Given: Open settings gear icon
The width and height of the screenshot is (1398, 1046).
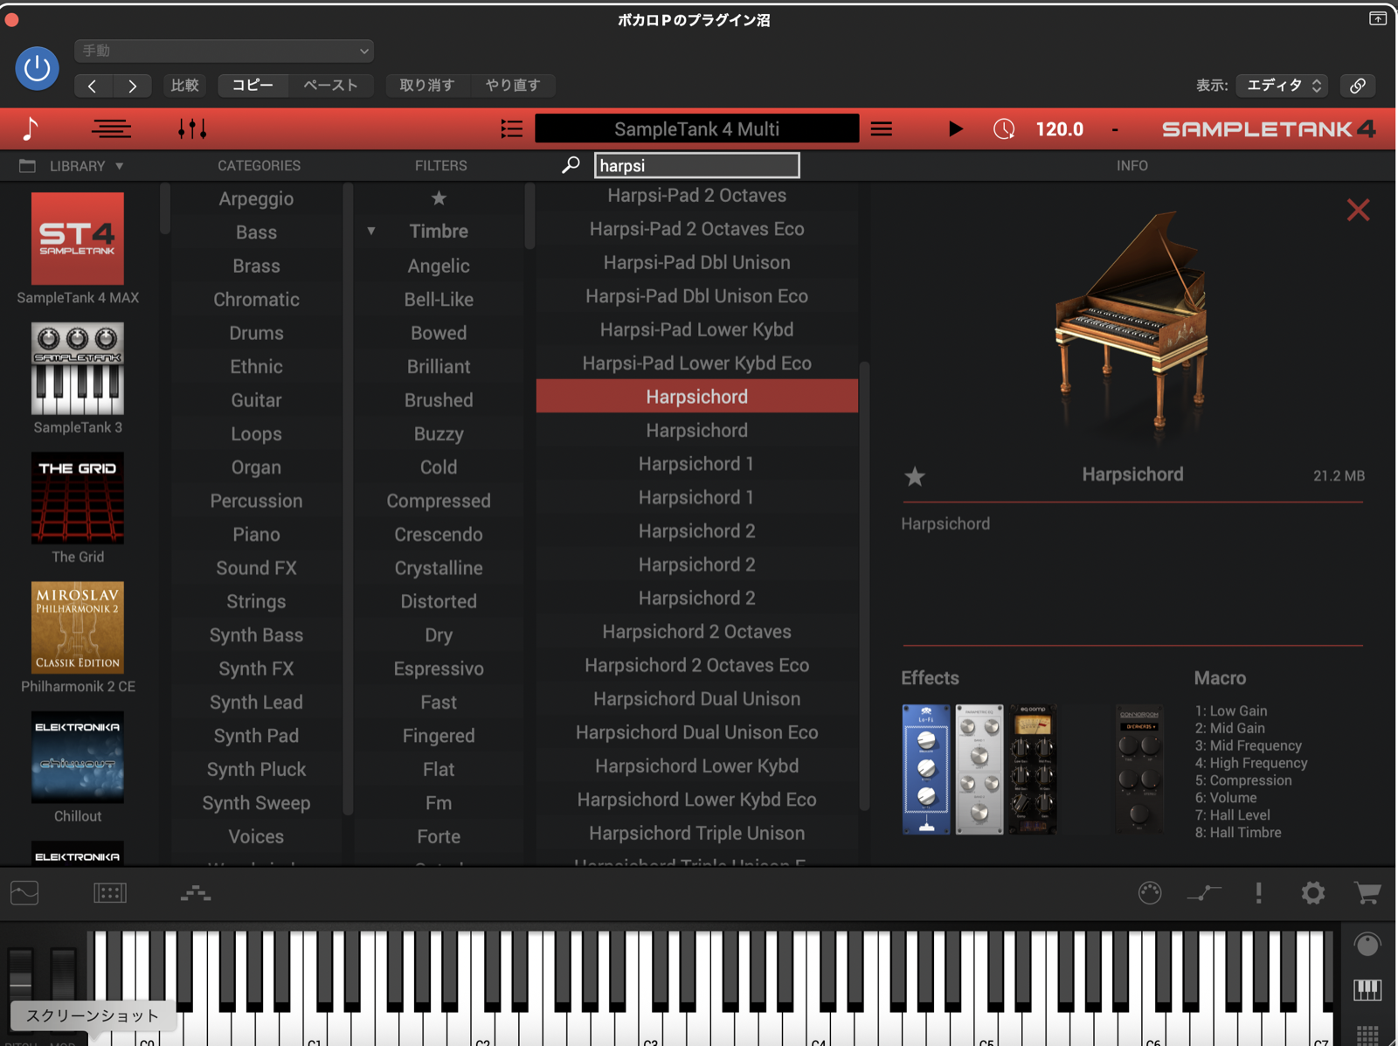Looking at the screenshot, I should (x=1312, y=893).
